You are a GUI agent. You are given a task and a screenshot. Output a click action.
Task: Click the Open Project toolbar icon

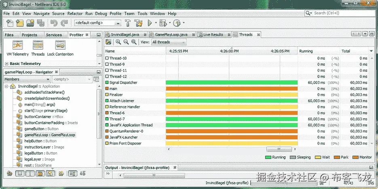[x=30, y=23]
